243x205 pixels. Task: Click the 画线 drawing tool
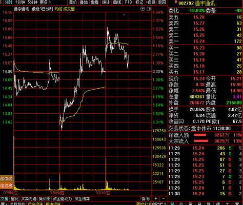(117, 2)
